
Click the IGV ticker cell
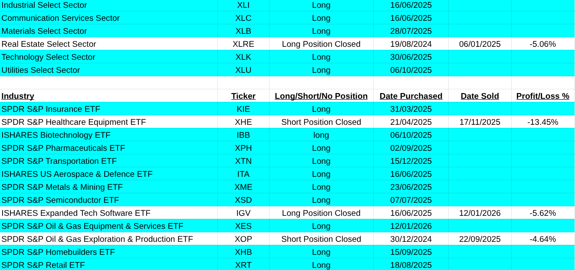tap(243, 213)
